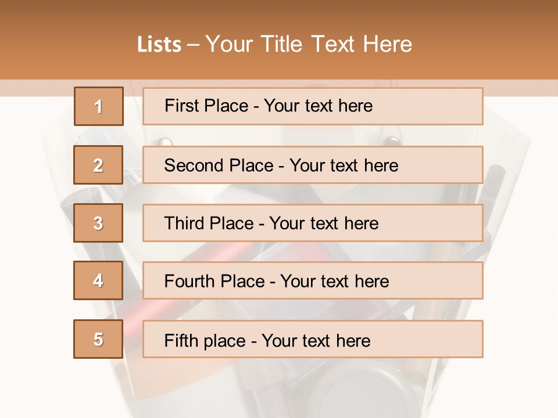Click the number 5 box
This screenshot has width=558, height=418.
99,339
